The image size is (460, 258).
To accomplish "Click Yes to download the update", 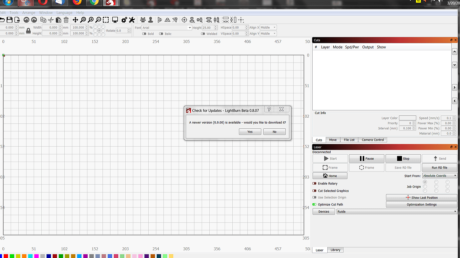I will 250,132.
